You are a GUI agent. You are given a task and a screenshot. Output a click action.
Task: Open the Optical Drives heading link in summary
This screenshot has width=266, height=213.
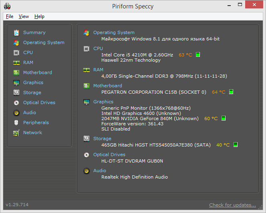click(x=109, y=155)
